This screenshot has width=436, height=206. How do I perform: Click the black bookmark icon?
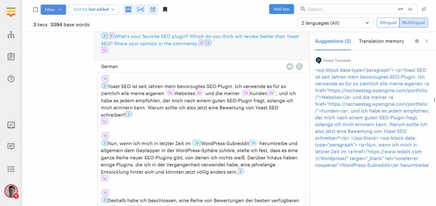click(165, 10)
